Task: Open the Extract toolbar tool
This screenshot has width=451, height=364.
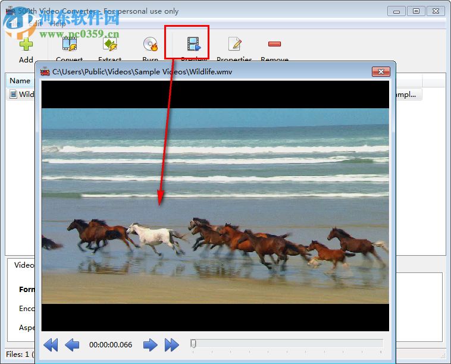Action: coord(110,44)
